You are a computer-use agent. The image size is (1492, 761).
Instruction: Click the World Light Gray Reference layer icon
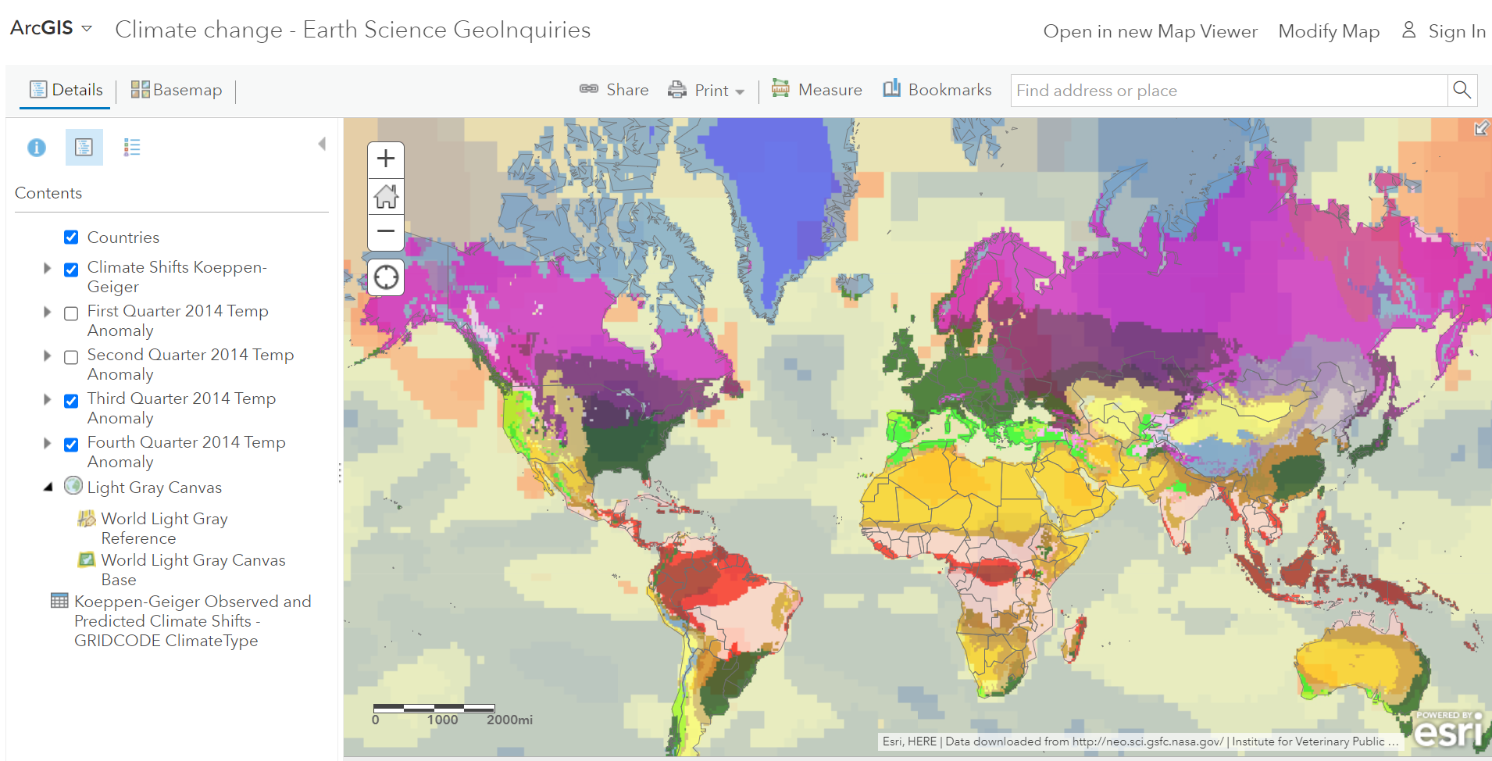pos(87,518)
